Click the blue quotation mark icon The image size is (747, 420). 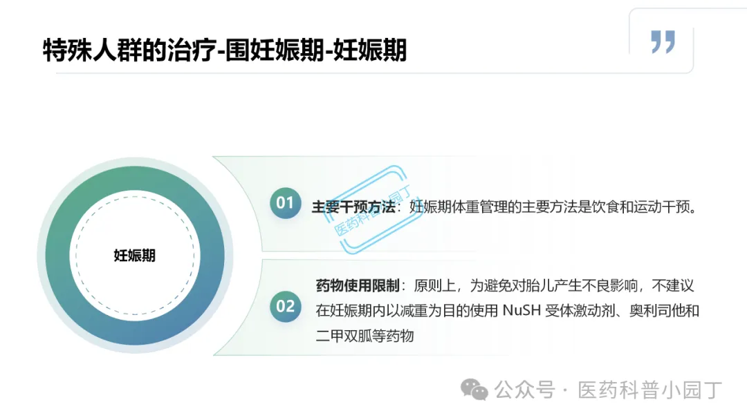pyautogui.click(x=663, y=42)
